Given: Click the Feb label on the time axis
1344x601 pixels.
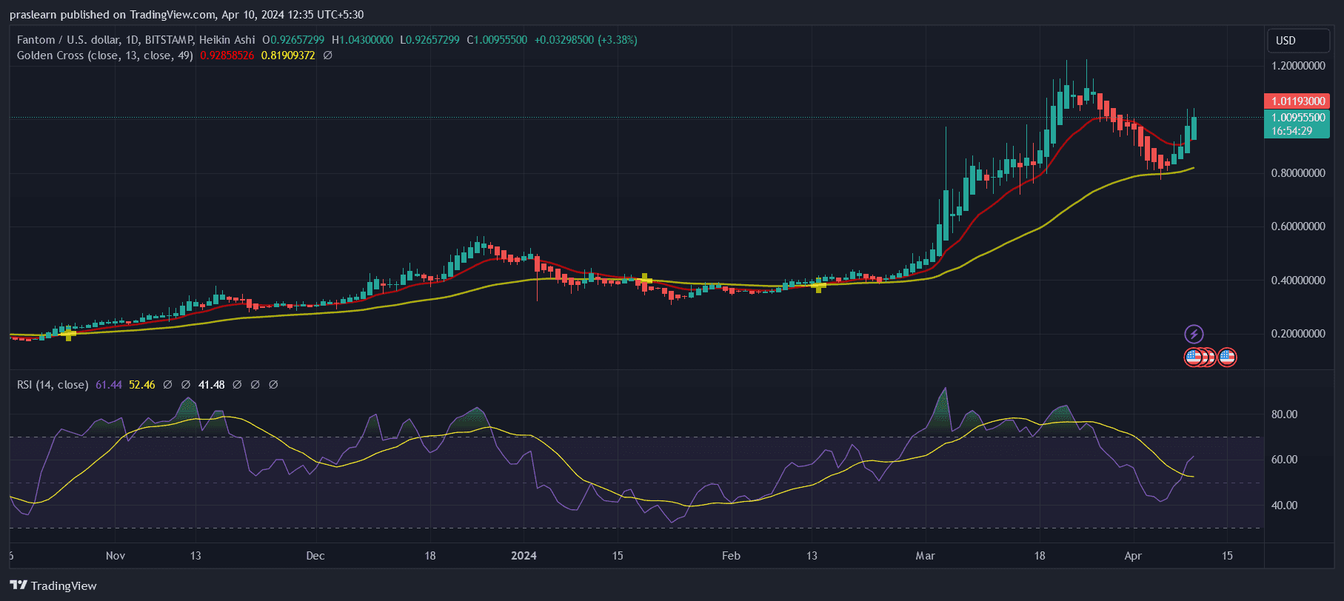Looking at the screenshot, I should 731,556.
